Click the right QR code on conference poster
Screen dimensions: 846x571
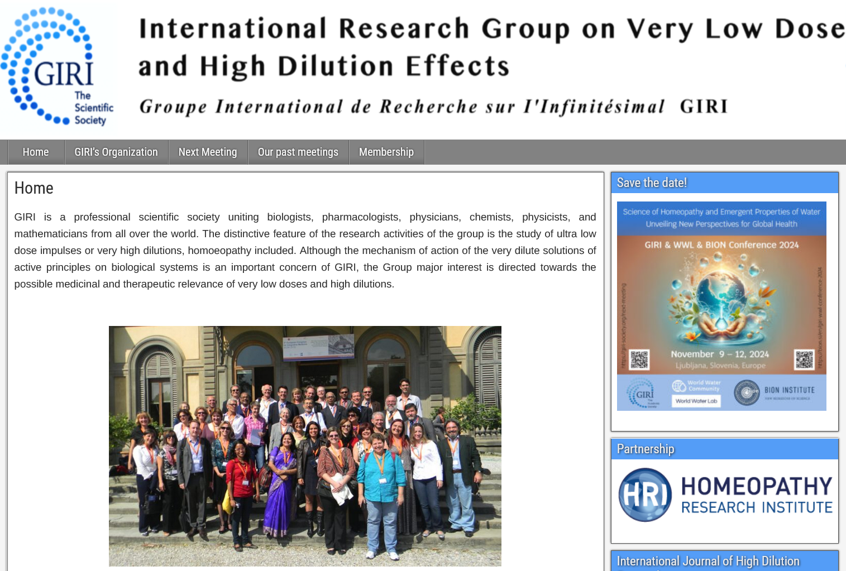point(804,359)
